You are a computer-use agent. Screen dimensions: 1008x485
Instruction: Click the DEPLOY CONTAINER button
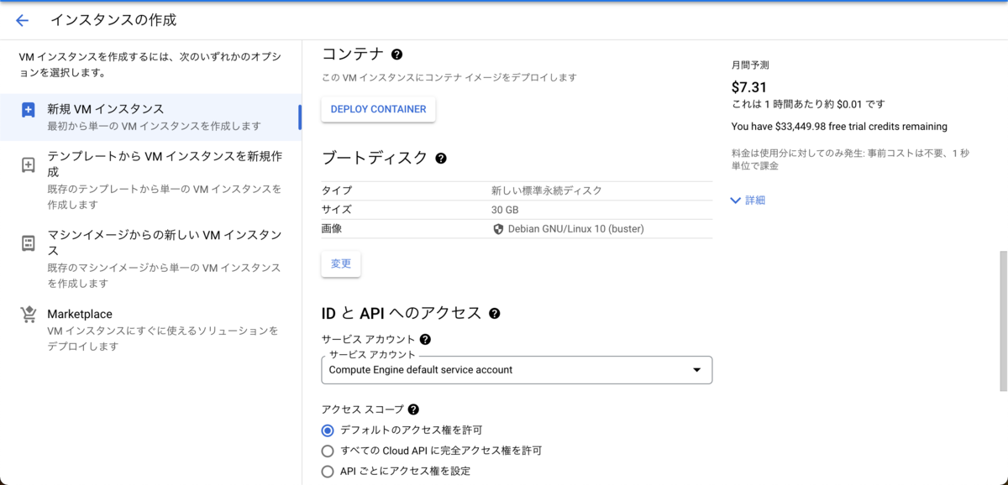(378, 110)
